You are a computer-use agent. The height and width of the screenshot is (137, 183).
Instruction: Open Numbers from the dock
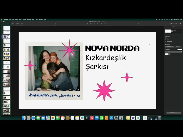tap(102, 118)
